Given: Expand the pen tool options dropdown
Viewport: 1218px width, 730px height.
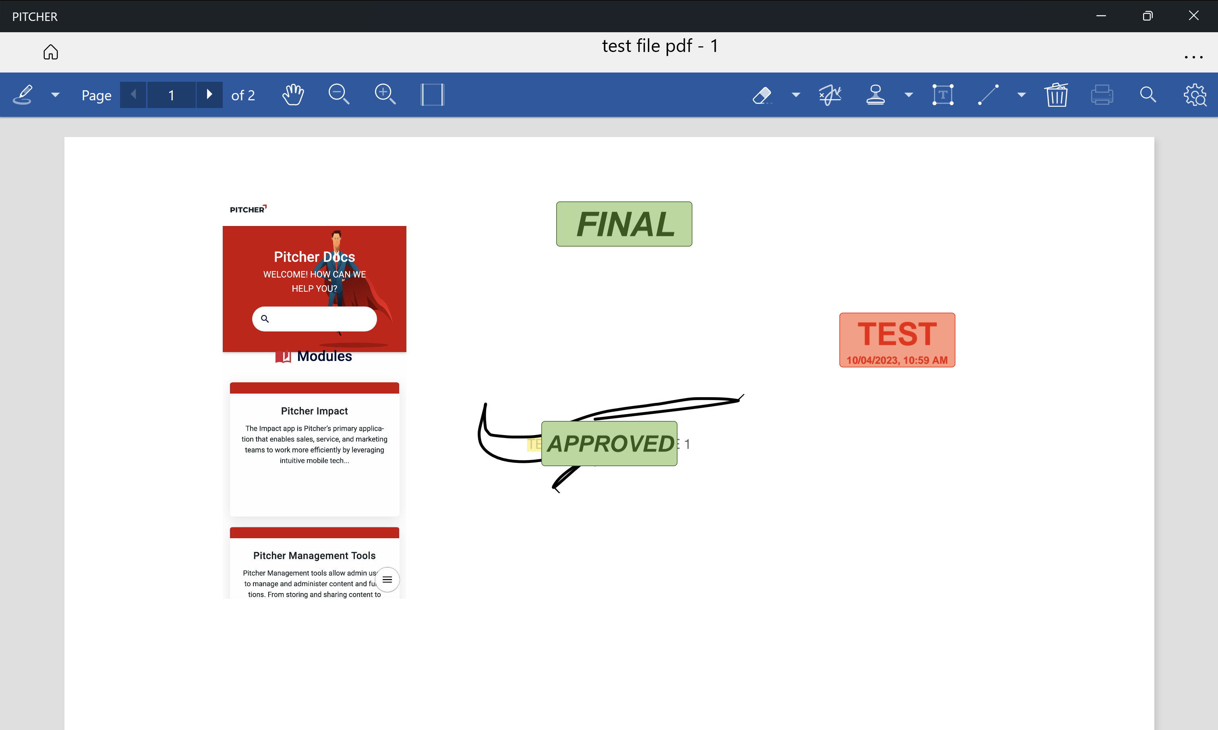Looking at the screenshot, I should (x=56, y=94).
